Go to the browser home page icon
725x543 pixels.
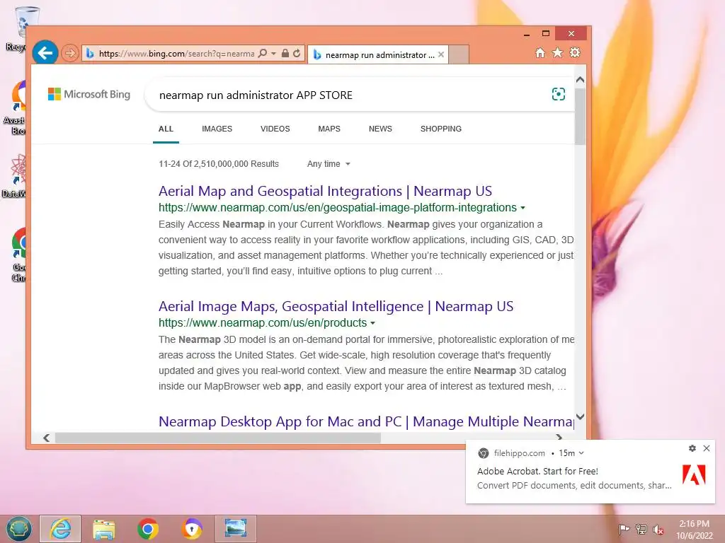point(540,52)
